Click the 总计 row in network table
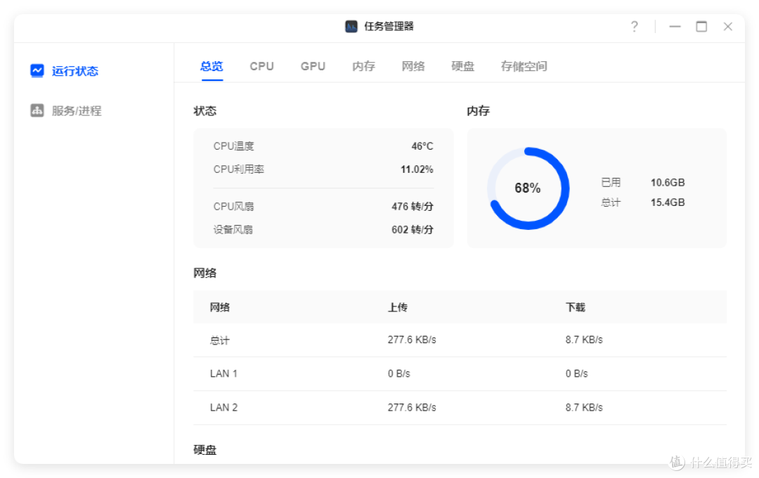 460,340
